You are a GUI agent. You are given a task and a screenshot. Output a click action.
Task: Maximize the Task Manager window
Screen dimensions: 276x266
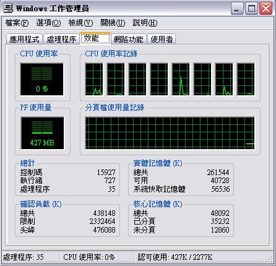[251, 9]
